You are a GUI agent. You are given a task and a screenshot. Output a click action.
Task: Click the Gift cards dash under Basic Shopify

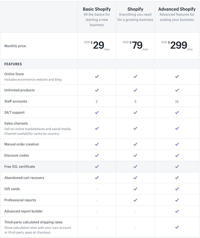pos(97,189)
